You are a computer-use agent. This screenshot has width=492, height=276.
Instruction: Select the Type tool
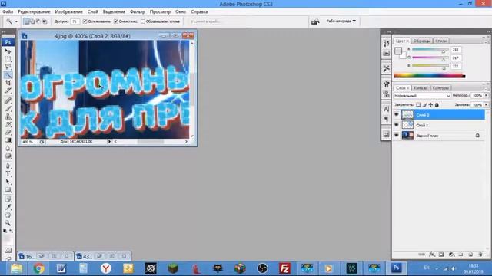8,174
